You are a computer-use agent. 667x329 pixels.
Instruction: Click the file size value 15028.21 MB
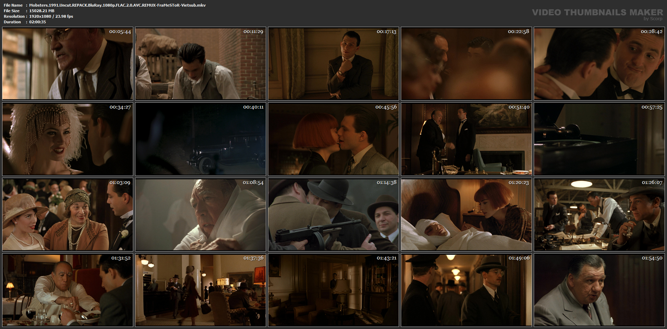tap(42, 11)
